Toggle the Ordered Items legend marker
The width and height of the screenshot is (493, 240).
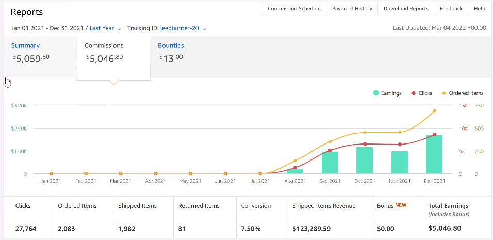pos(444,93)
